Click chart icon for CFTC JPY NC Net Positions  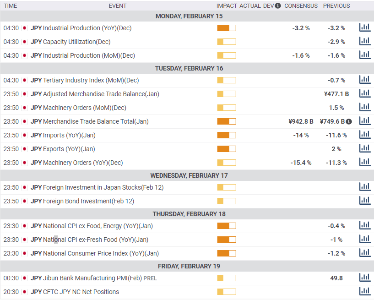[x=365, y=291]
